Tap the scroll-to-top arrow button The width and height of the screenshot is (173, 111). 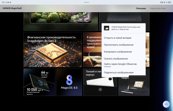(166, 104)
